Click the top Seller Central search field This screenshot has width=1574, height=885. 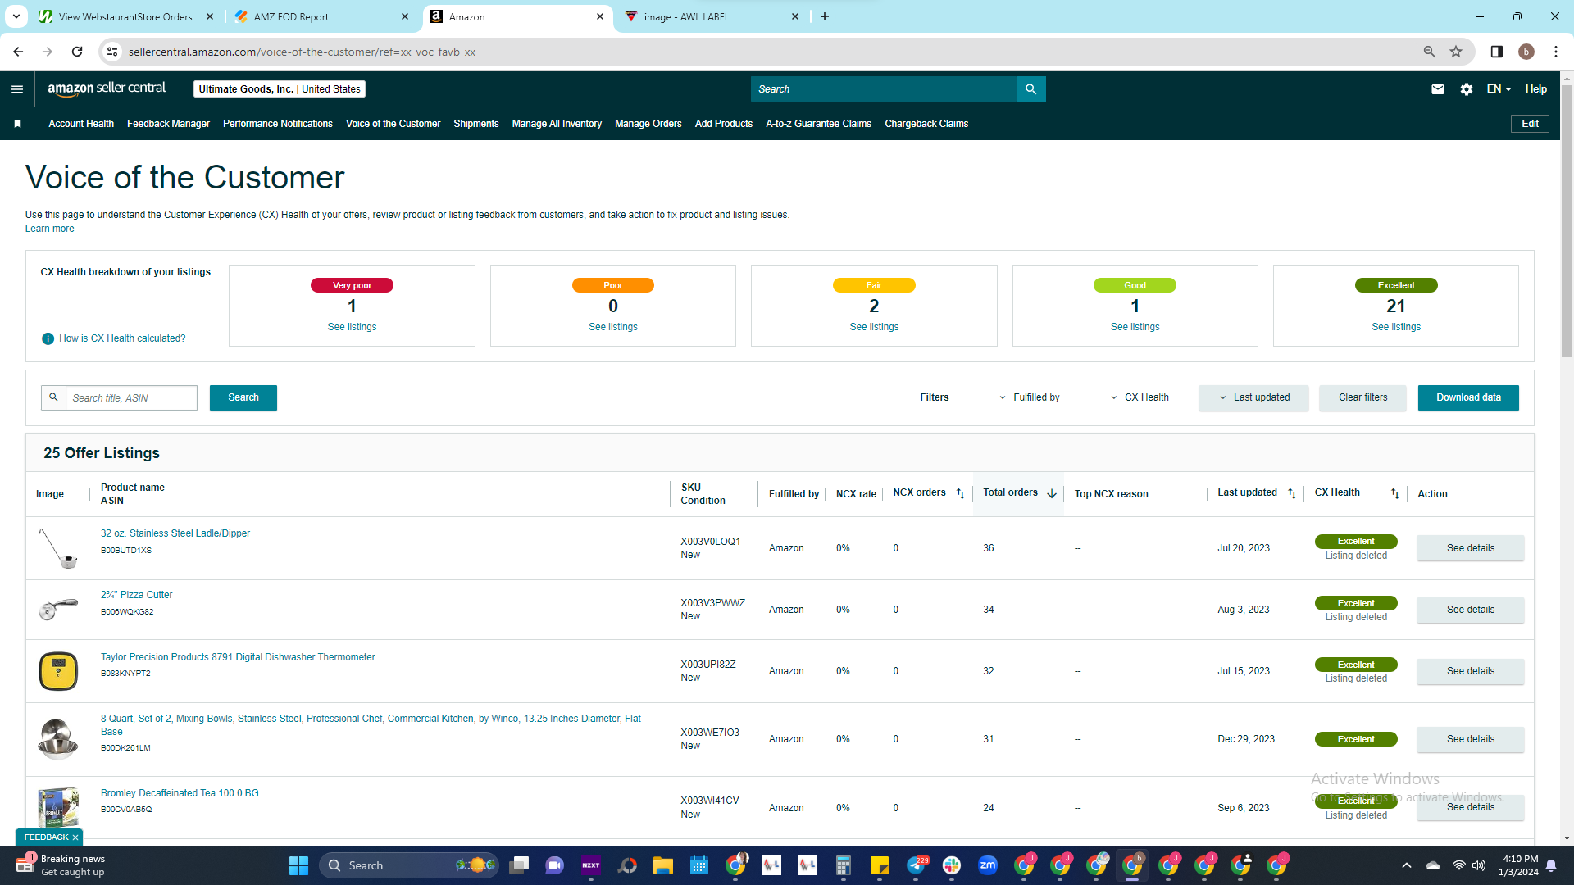coord(884,89)
